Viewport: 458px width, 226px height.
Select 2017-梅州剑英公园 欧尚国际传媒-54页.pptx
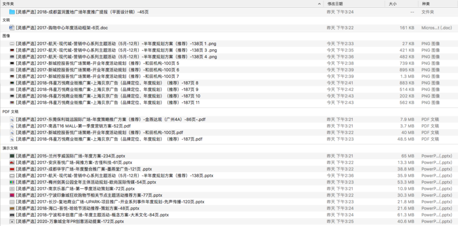(86, 182)
